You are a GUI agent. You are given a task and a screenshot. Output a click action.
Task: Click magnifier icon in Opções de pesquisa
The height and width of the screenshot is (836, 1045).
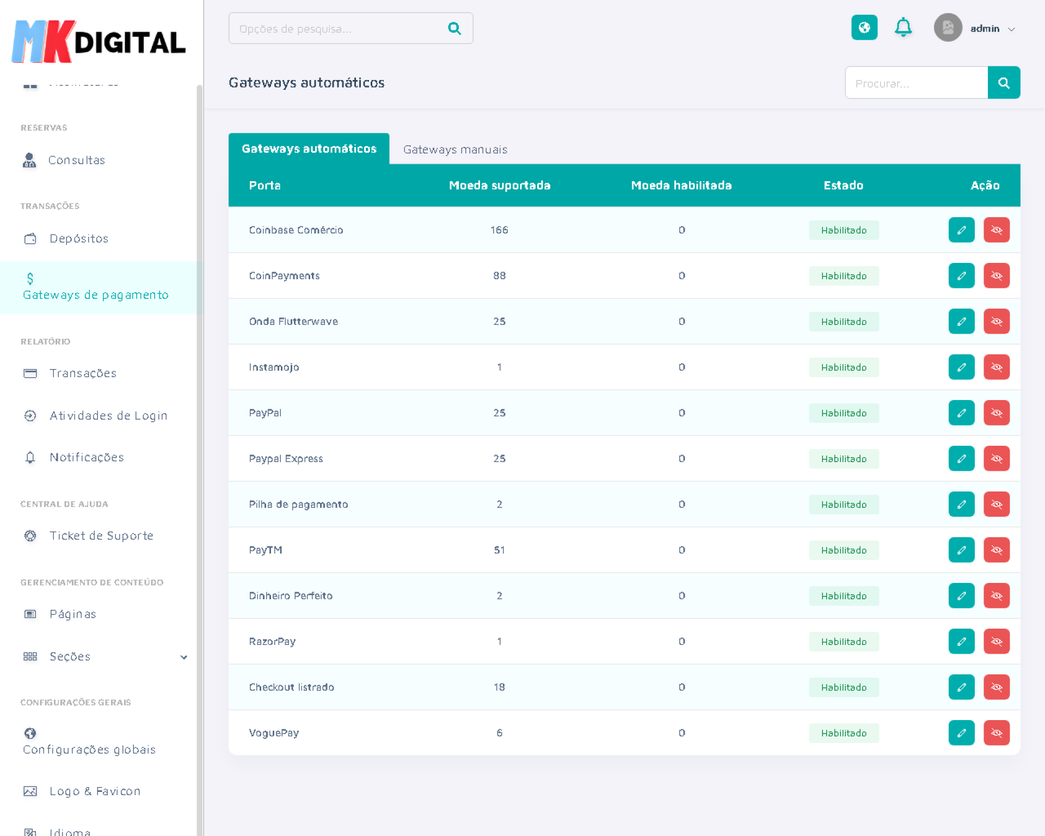tap(454, 28)
